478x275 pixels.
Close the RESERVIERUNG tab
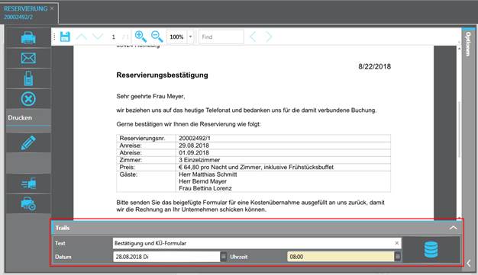tap(52, 8)
